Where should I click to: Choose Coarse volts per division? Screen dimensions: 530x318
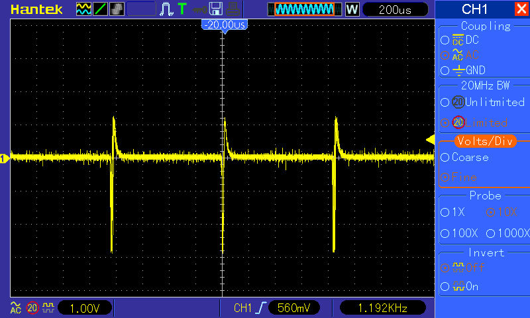coord(465,157)
